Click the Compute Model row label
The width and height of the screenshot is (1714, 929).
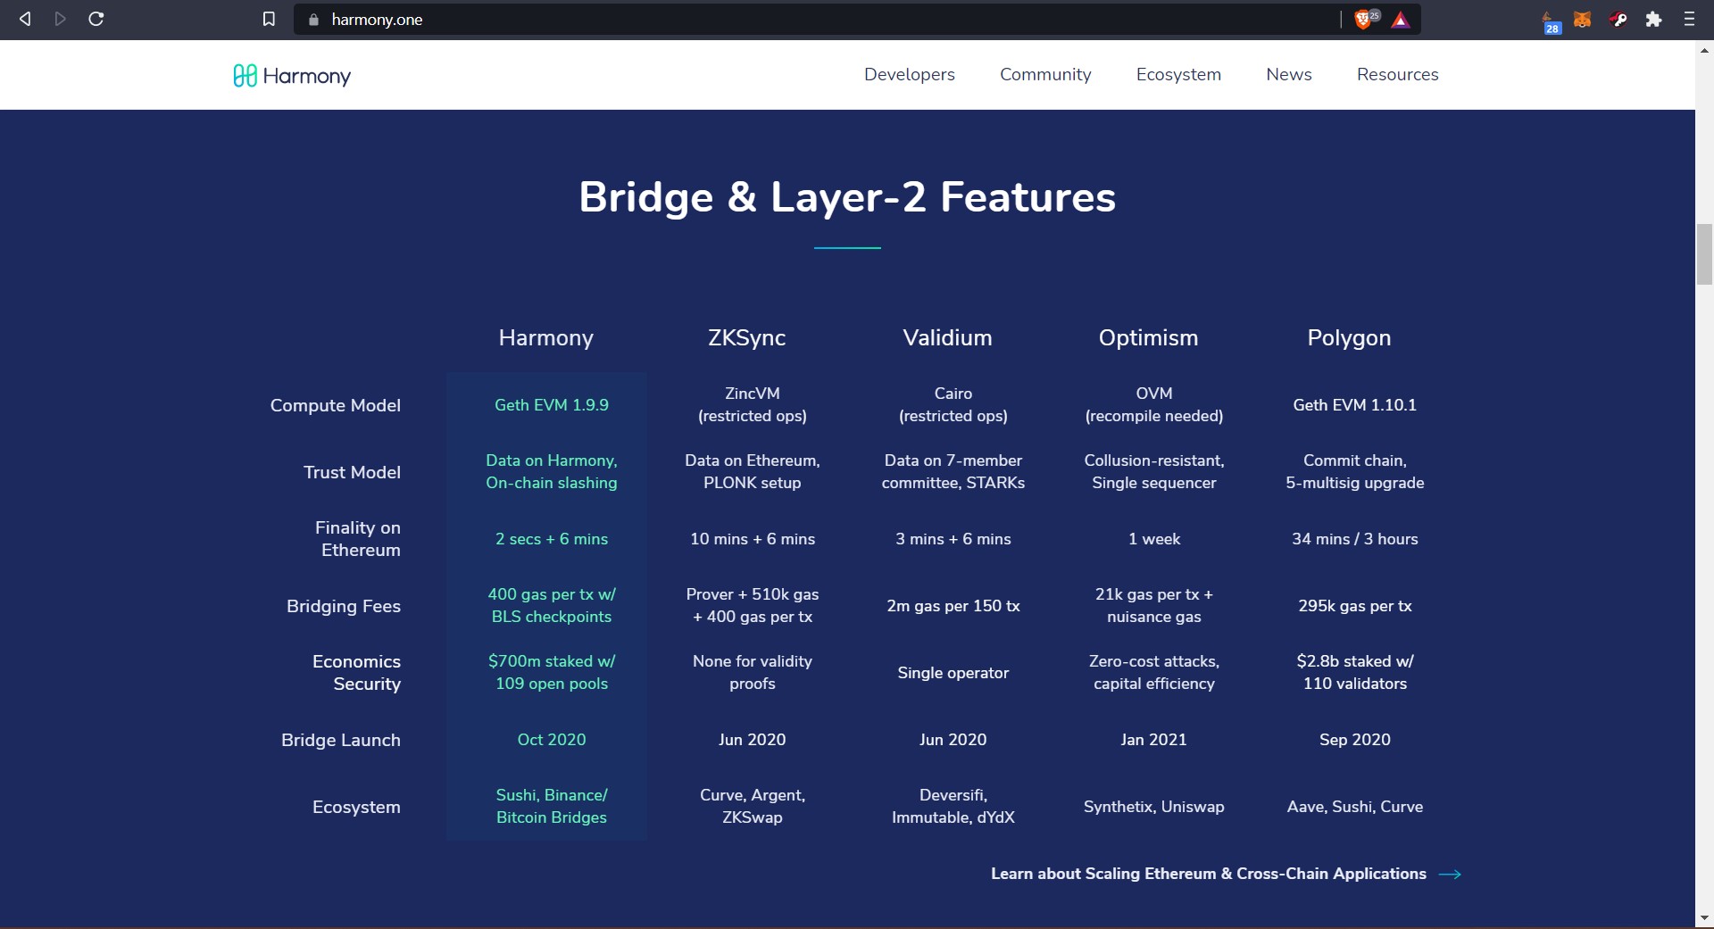coord(336,405)
